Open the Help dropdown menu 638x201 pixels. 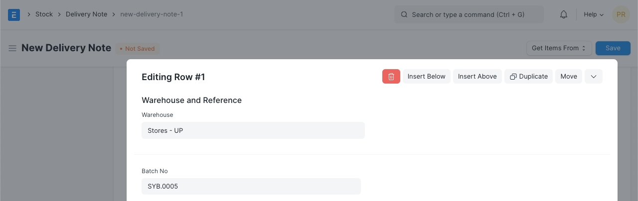[x=593, y=14]
